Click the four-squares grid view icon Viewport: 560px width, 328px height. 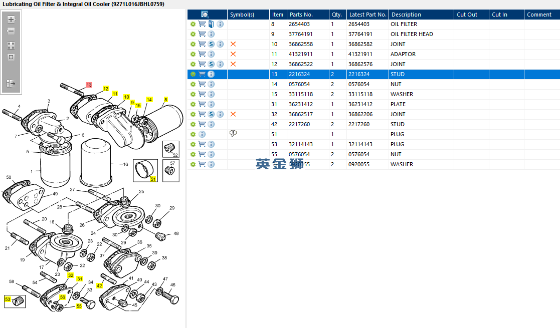[11, 46]
